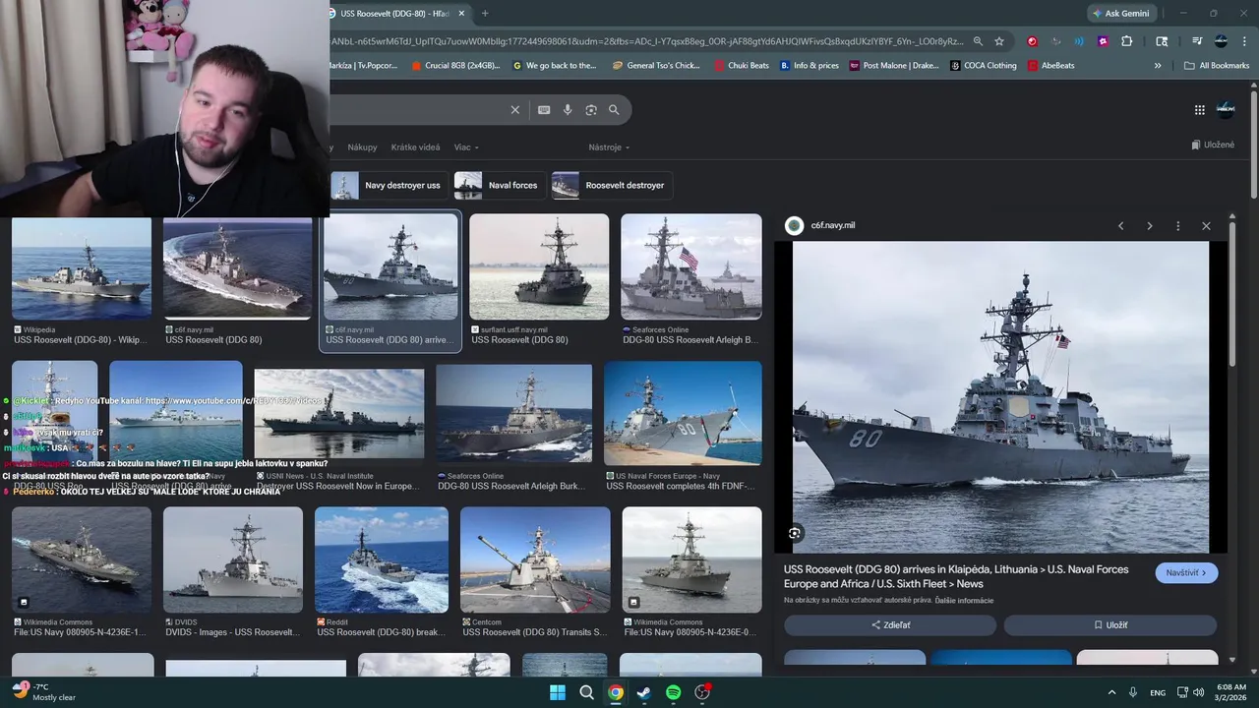Open COCA Clothing bookmark
This screenshot has width=1259, height=708.
coord(984,66)
